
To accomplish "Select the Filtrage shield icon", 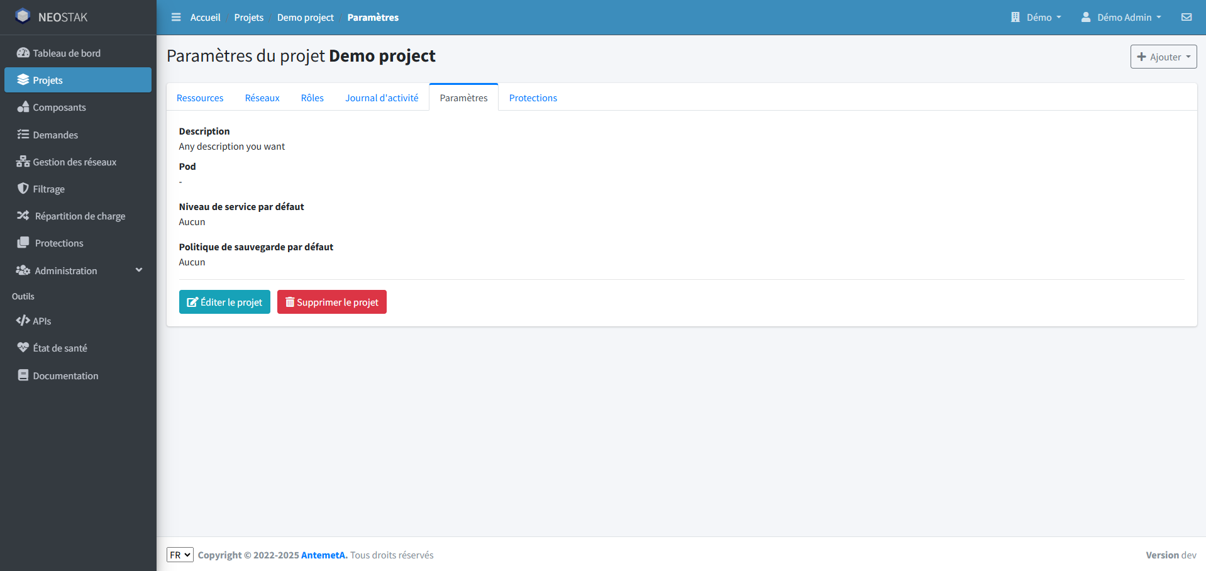I will [x=23, y=189].
